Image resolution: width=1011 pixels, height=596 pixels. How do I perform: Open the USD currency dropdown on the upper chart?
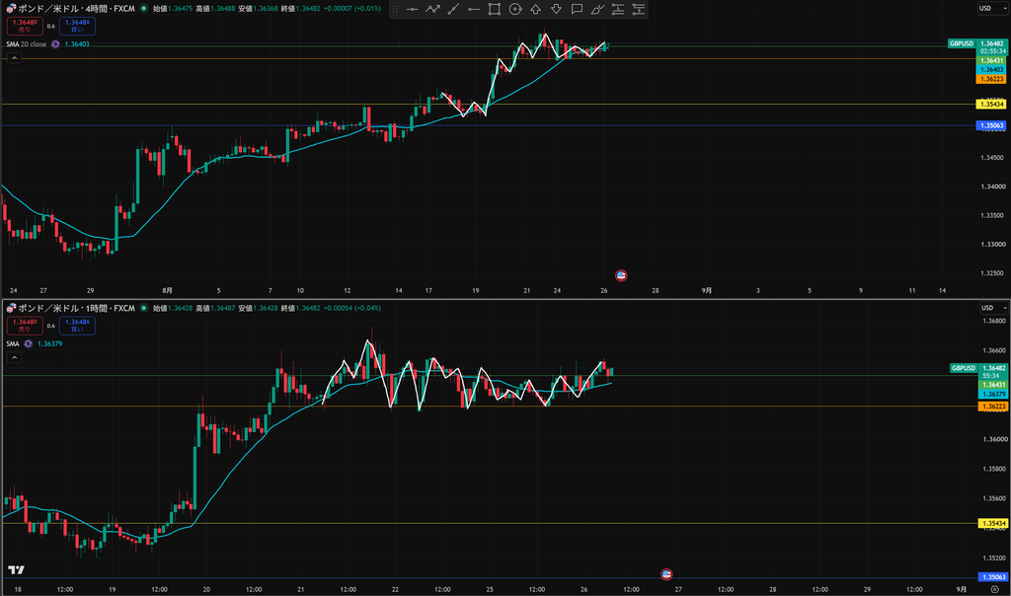coord(993,8)
